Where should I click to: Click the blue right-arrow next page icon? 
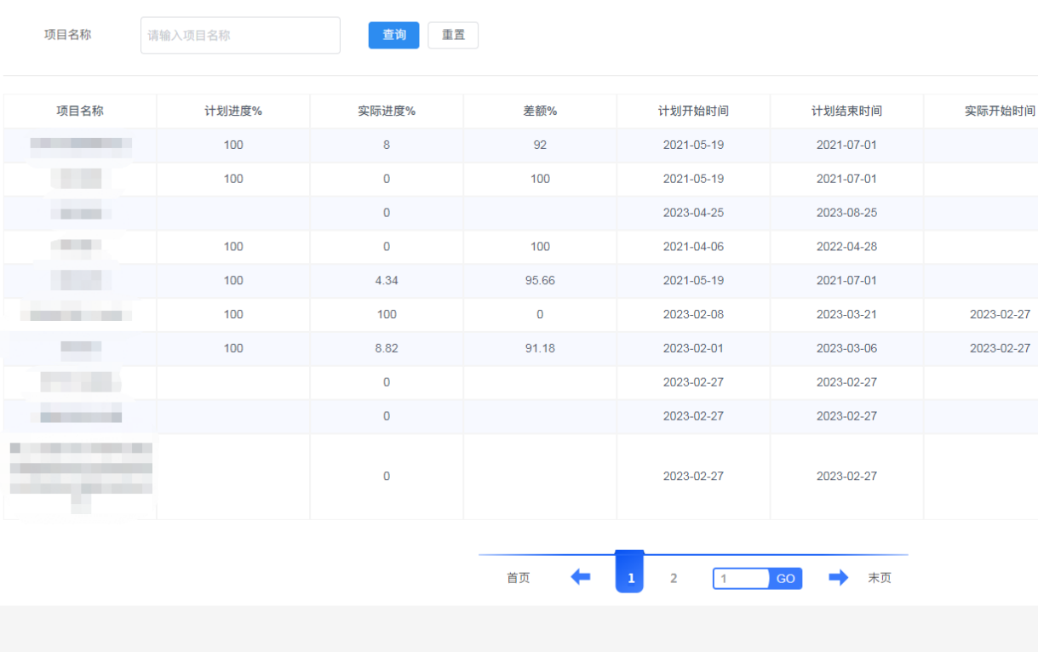pyautogui.click(x=839, y=577)
